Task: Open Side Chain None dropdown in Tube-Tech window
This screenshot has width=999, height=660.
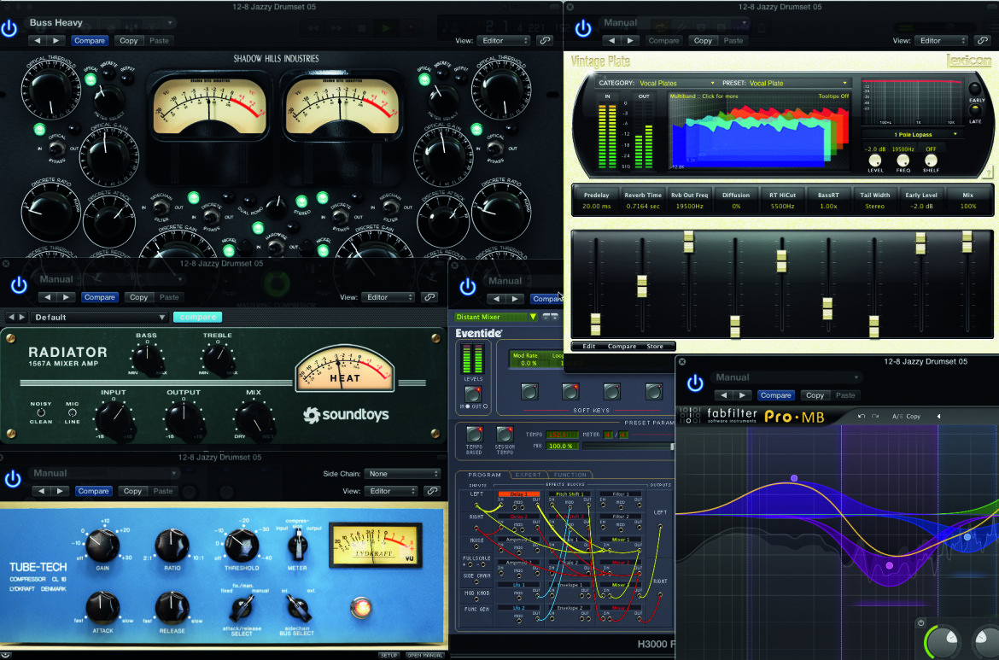Action: [403, 473]
